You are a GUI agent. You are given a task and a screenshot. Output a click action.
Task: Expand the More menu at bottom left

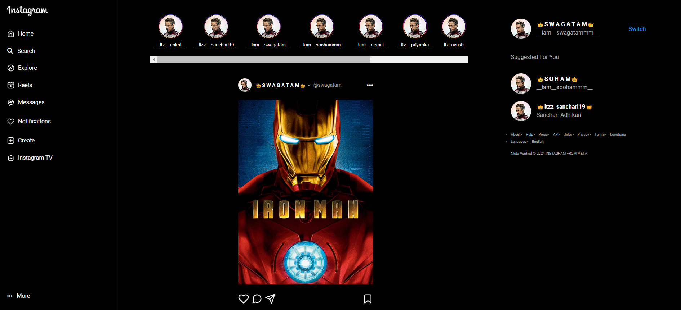[x=23, y=296]
